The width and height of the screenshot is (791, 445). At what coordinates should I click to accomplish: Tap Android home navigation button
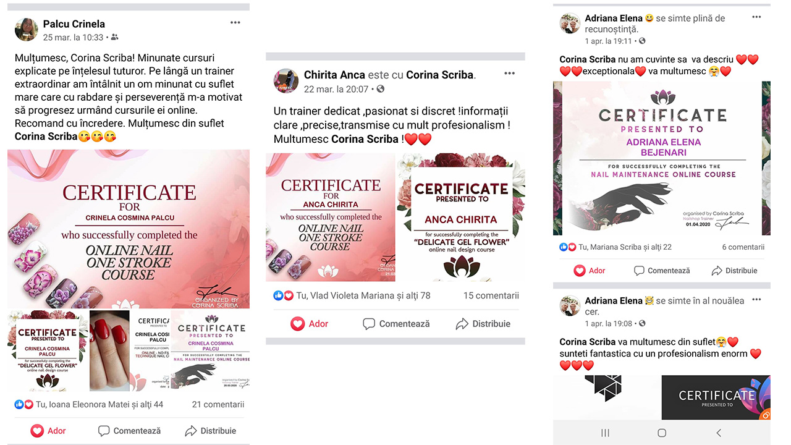click(x=662, y=433)
